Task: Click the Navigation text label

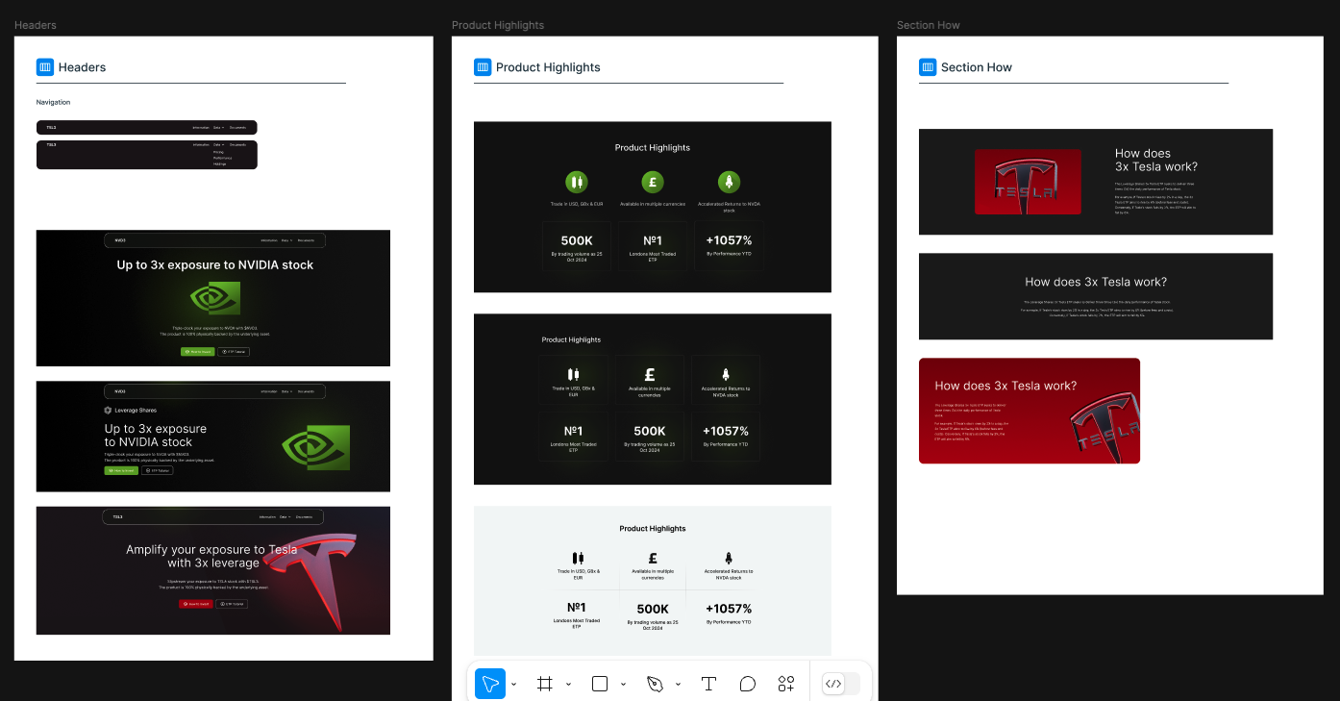Action: click(x=53, y=102)
